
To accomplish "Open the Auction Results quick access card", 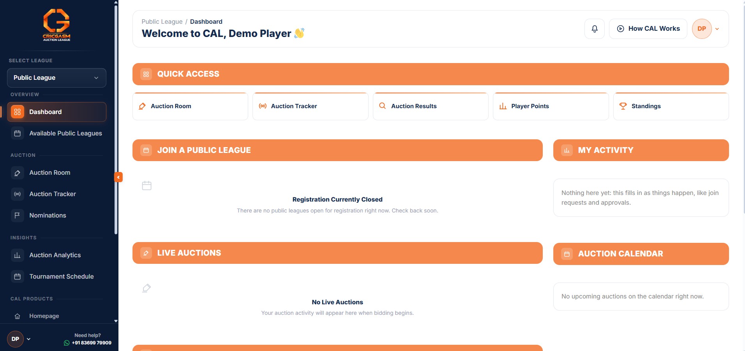I will point(431,106).
